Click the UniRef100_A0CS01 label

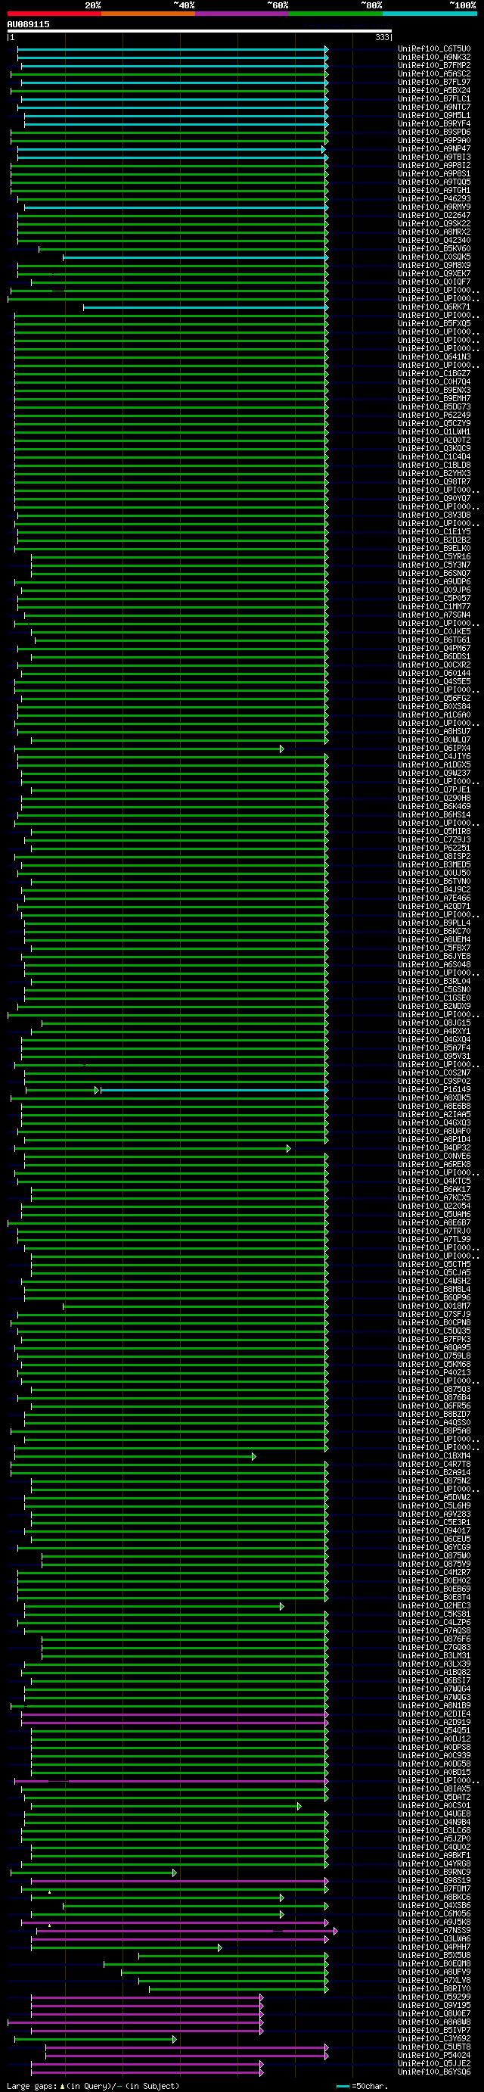pos(433,1805)
